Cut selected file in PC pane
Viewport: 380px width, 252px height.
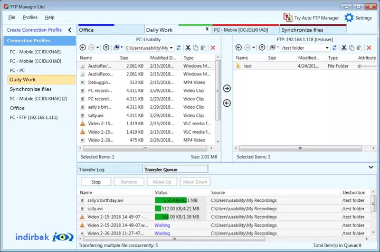coord(188,48)
